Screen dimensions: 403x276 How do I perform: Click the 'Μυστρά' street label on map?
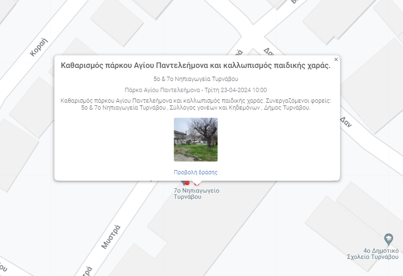[110, 236]
